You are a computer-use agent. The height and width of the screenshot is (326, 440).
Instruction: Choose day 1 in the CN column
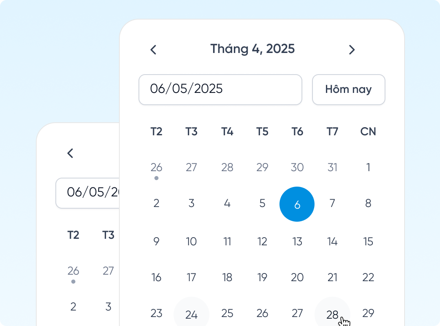368,167
